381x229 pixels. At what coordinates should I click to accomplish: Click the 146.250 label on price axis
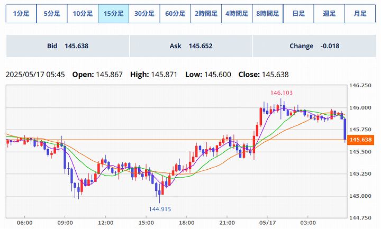coord(362,86)
